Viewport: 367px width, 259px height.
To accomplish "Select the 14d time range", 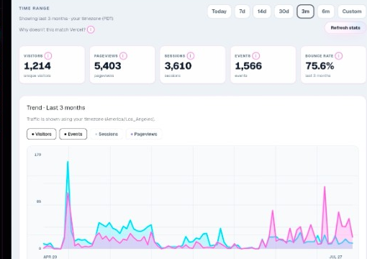I will pos(262,12).
